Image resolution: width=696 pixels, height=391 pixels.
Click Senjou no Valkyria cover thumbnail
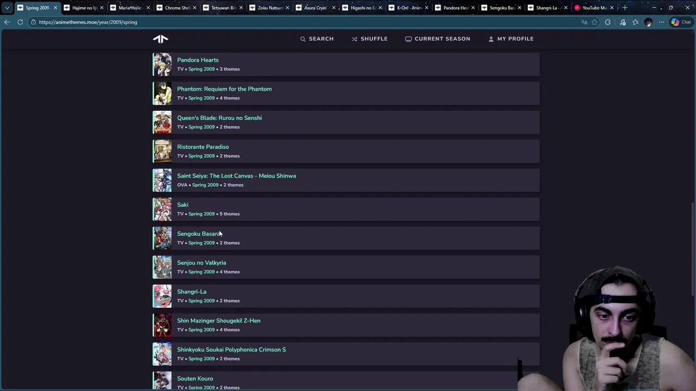[162, 267]
